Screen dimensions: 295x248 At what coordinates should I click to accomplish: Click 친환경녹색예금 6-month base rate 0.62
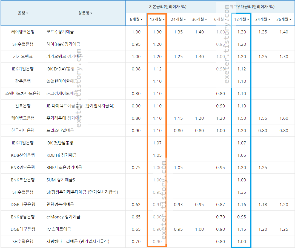(x=136, y=204)
